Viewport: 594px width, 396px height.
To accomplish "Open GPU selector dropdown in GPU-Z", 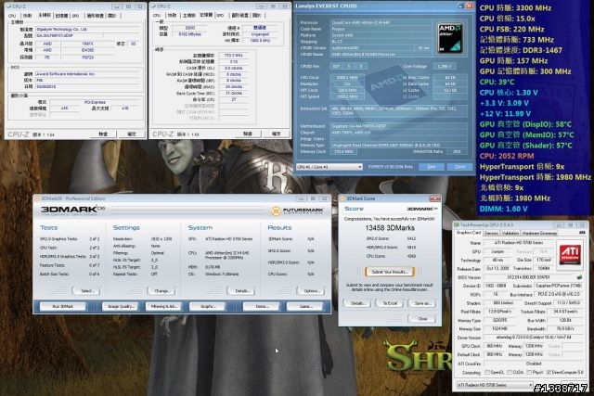I will pyautogui.click(x=495, y=385).
